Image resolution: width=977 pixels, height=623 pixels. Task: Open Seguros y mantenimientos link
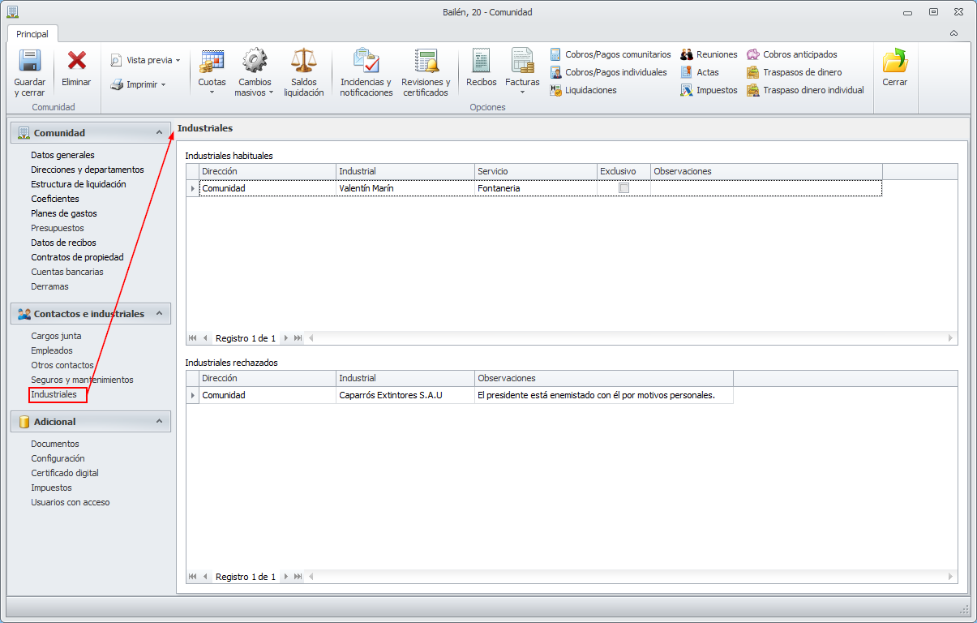(x=82, y=380)
